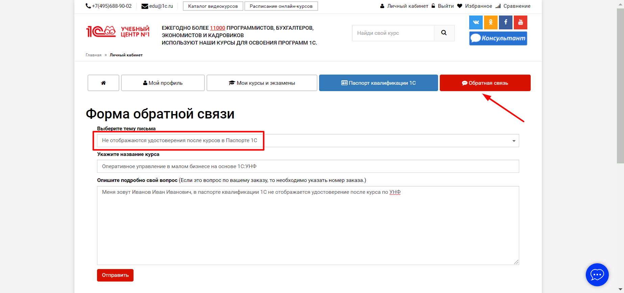
Task: Click the 1С Учебный центр logo
Action: point(118,32)
